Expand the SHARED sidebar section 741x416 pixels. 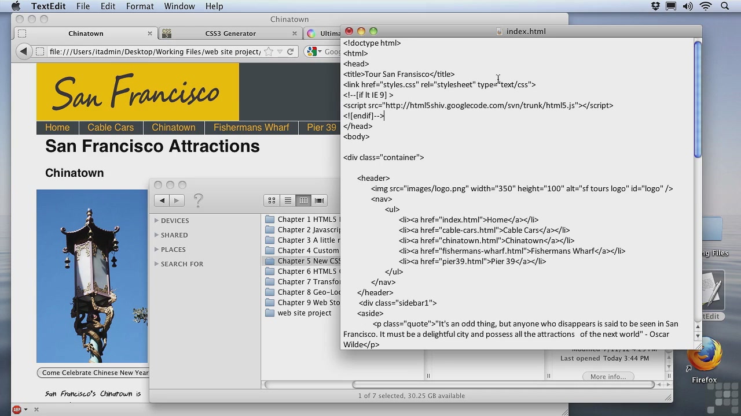click(156, 235)
